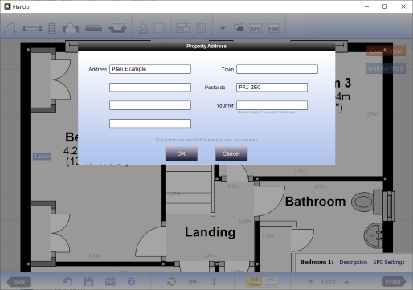Click OK in Property Address dialog
The height and width of the screenshot is (290, 413).
(182, 153)
